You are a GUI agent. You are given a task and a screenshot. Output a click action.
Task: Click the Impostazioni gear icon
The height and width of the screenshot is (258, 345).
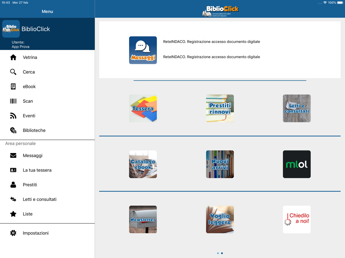pos(13,233)
